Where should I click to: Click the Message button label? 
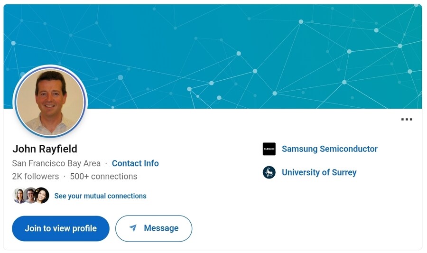161,228
